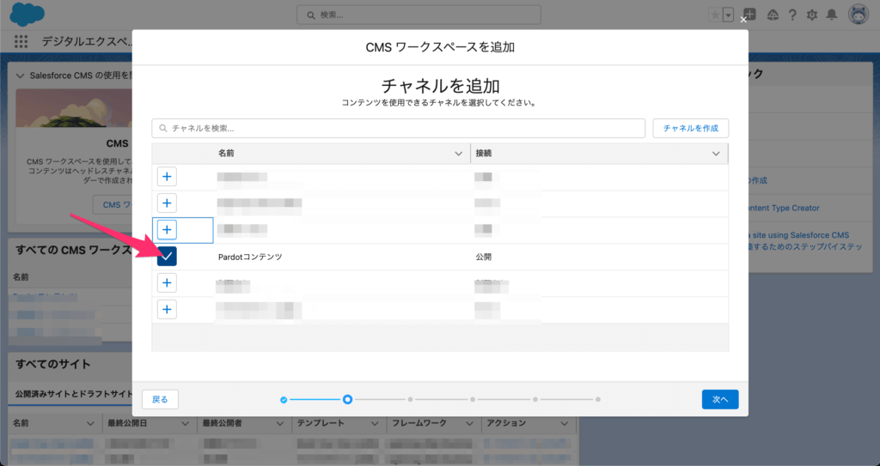Sort by the 名前 column chevron in dialog
This screenshot has width=880, height=466.
pos(459,154)
